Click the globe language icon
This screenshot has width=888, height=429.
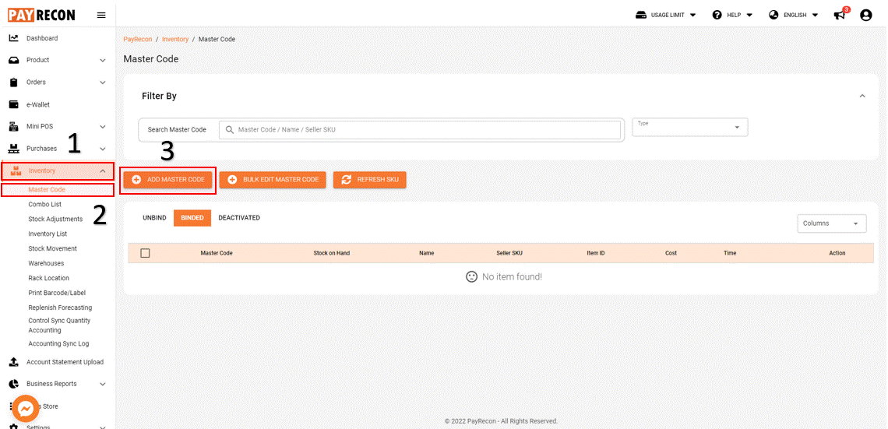click(x=773, y=16)
